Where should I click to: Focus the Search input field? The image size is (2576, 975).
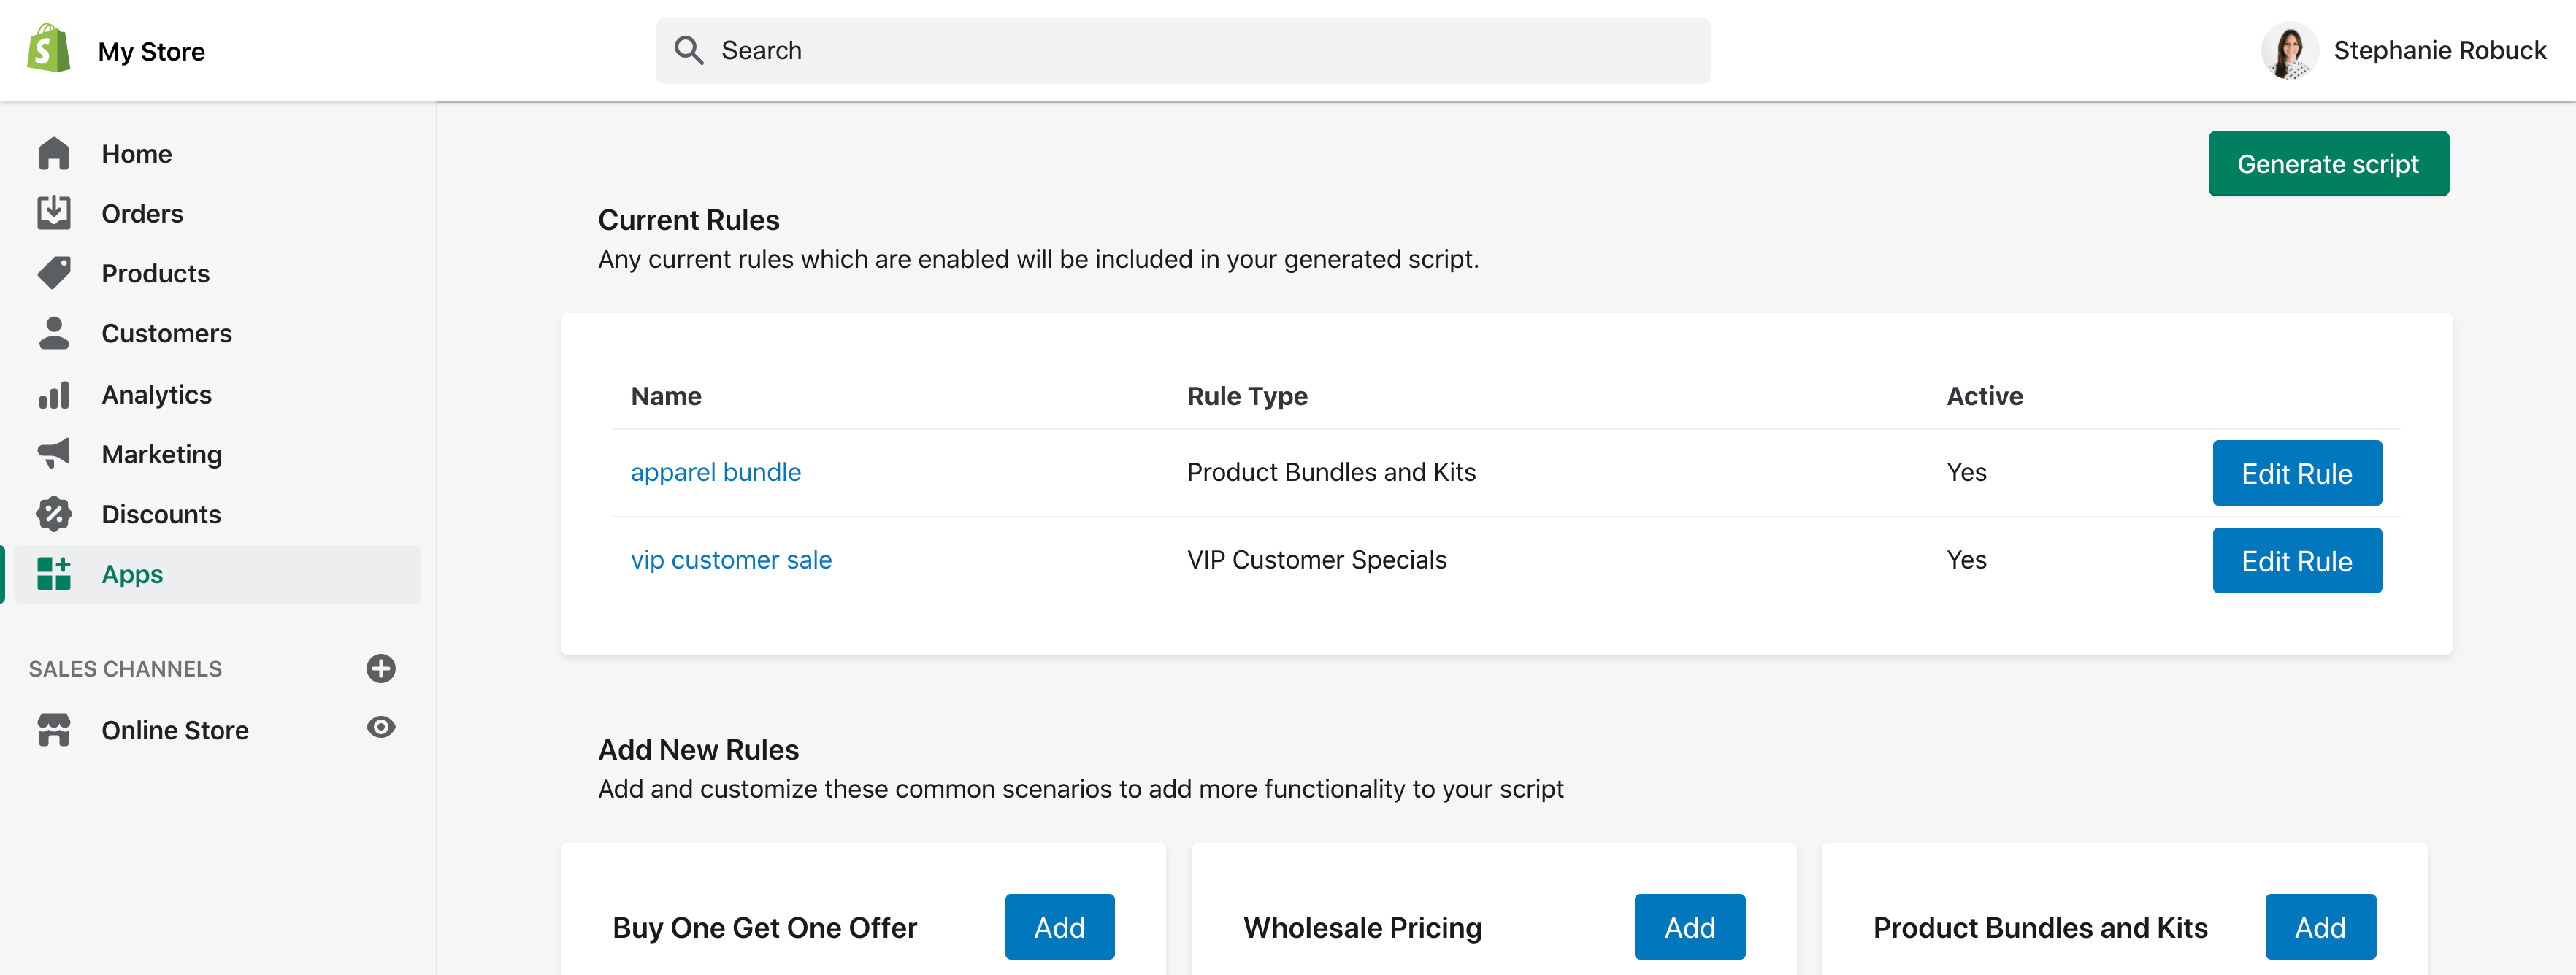coord(1200,50)
